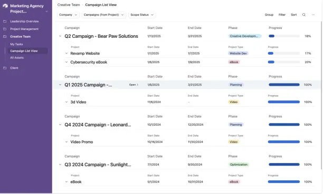
Task: Click the Revamp Website 17% progress bar
Action: 283,54
